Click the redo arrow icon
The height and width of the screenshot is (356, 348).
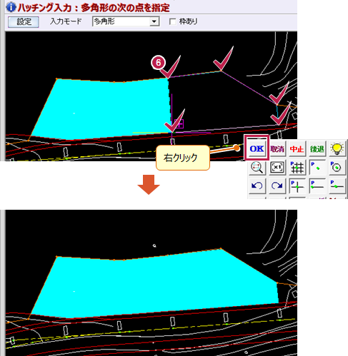pos(277,185)
